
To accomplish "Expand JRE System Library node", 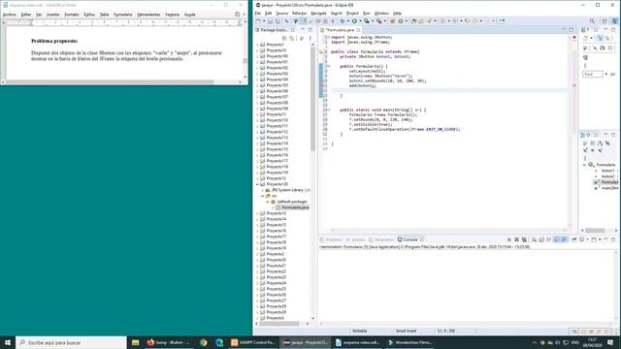I will pos(263,190).
